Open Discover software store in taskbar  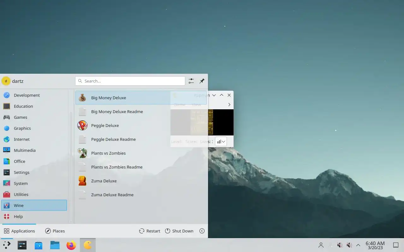[39, 245]
